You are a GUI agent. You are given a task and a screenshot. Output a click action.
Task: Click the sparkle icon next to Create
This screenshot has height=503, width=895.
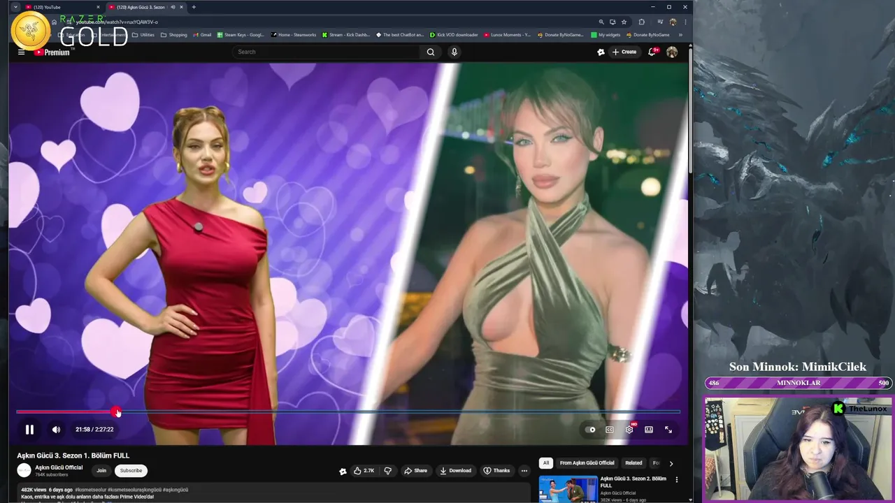click(x=601, y=52)
